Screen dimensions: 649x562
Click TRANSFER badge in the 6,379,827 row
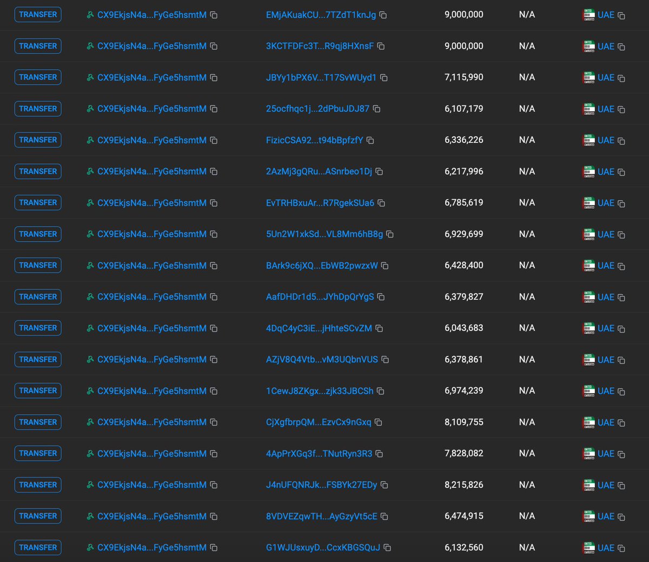click(38, 297)
